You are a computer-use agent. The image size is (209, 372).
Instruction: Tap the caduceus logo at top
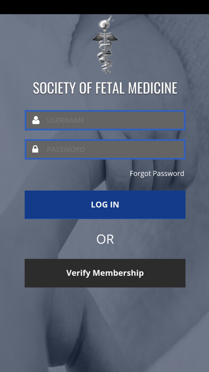coord(105,44)
